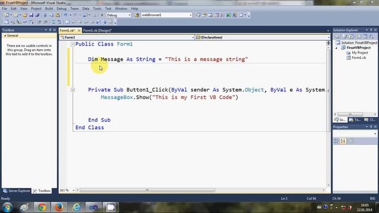The height and width of the screenshot is (213, 379).
Task: Open the Debug configuration dropdown
Action: point(129,15)
